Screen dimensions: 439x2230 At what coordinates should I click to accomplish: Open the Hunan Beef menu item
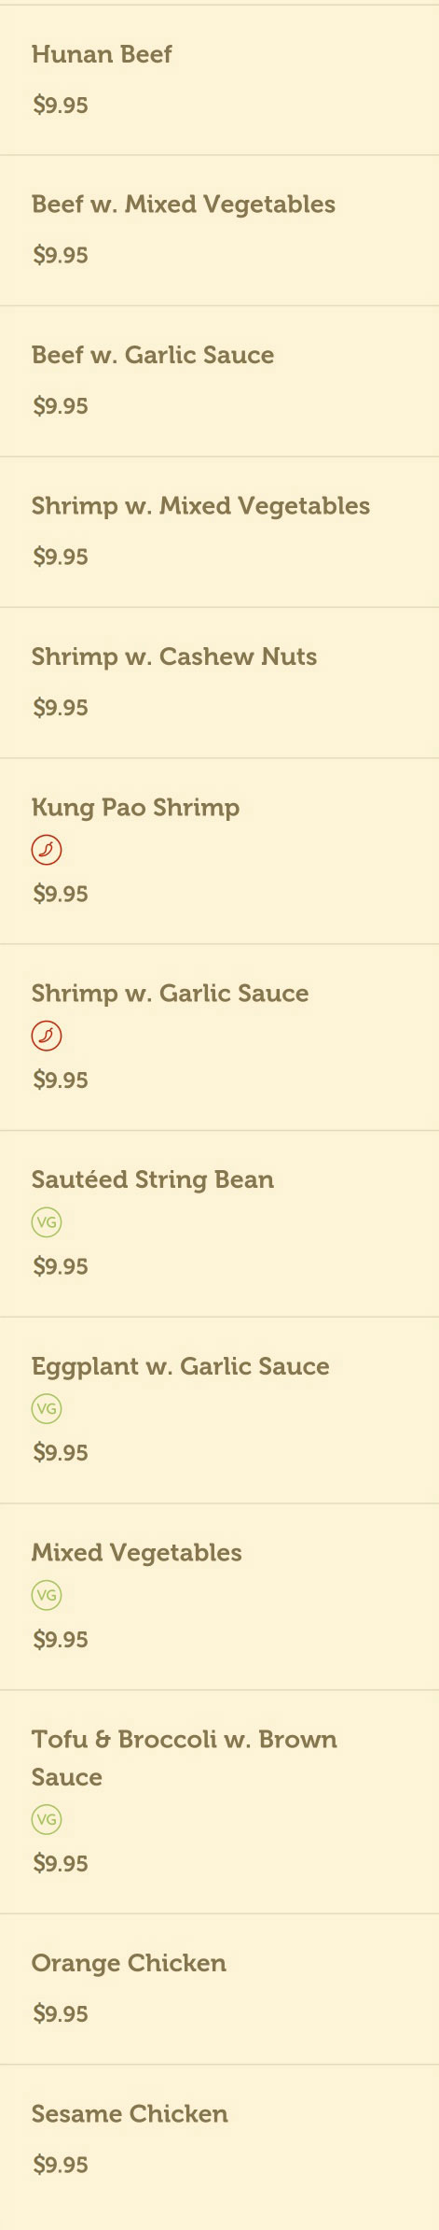219,80
